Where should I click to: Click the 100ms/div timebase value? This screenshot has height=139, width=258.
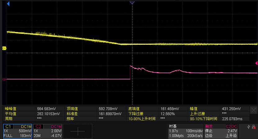pos(194,131)
